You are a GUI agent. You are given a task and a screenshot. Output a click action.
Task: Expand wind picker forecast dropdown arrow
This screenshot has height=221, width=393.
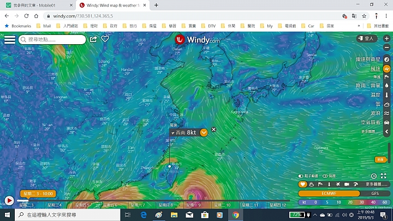pos(204,133)
